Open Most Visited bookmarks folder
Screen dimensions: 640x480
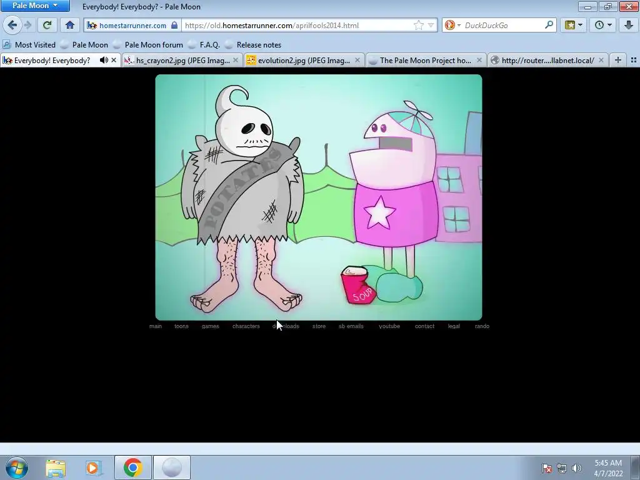29,45
